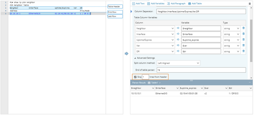The width and height of the screenshot is (254, 115).
Task: Expand the Interface column dropdown
Action: tap(155, 34)
